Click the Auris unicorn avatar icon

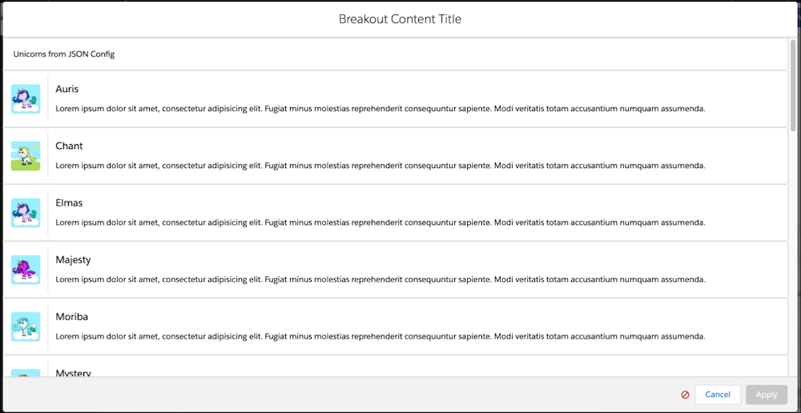click(26, 98)
